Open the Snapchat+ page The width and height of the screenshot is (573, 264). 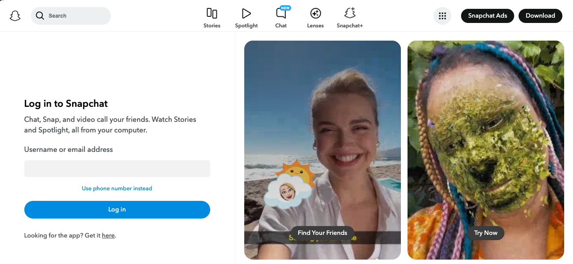click(x=350, y=18)
